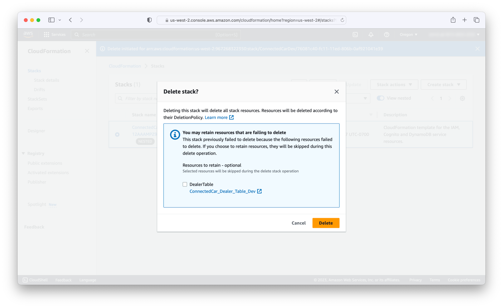Open the stacks table preferences gear
The image size is (503, 308).
(462, 98)
